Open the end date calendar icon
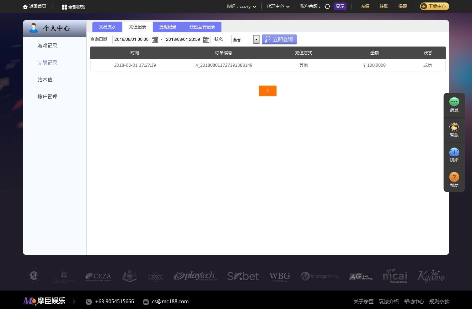Image resolution: width=472 pixels, height=309 pixels. [206, 39]
